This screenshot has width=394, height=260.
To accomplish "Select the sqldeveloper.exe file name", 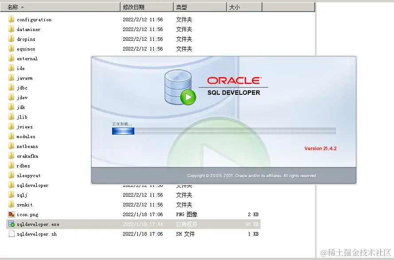I will click(38, 224).
